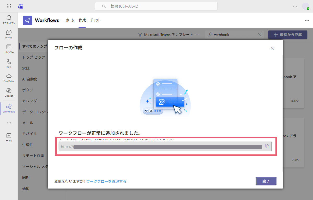Open settings and more menu in title bar
313x200 pixels.
[295, 6]
